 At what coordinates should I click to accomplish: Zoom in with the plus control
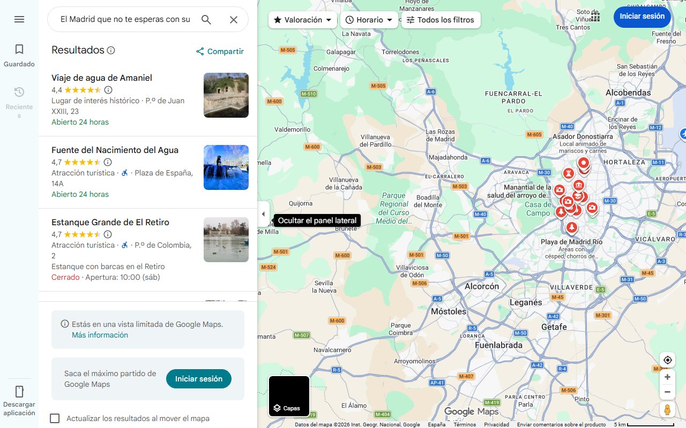[667, 377]
